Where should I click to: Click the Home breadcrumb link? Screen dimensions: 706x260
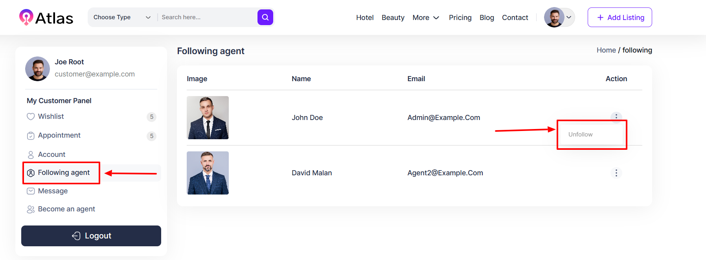click(x=606, y=50)
